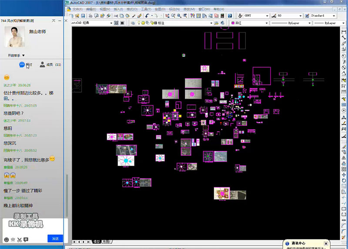Click the Array tool in right toolbar
348x249 pixels.
click(344, 169)
